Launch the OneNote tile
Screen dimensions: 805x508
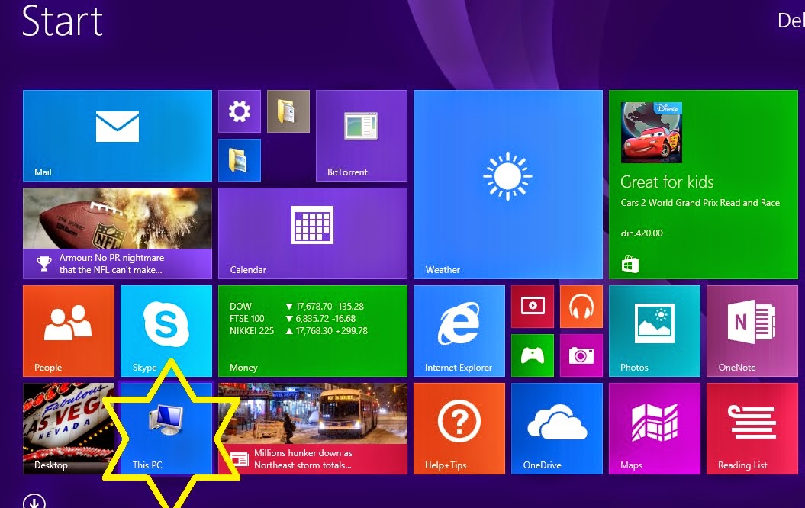[x=752, y=331]
